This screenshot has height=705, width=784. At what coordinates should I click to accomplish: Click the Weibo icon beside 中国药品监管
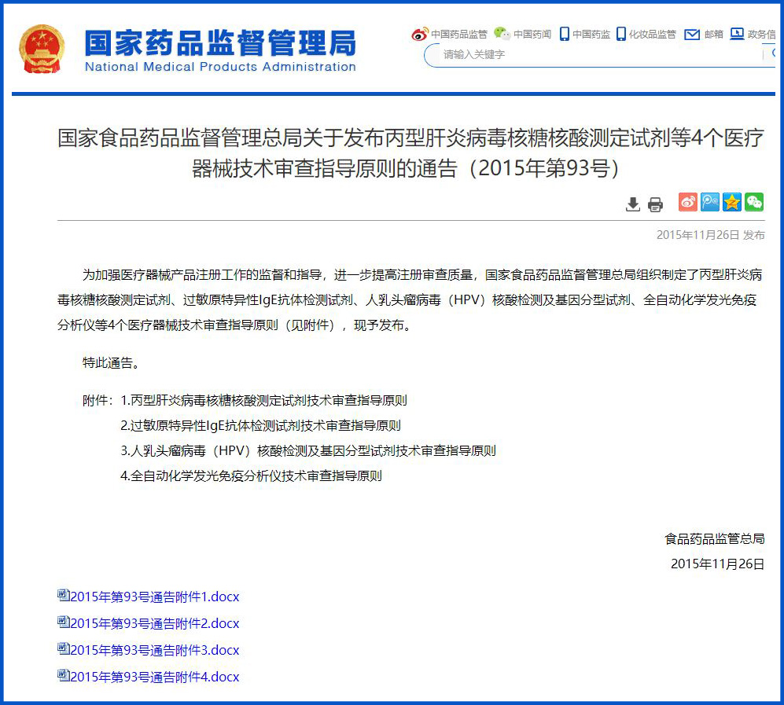tap(419, 34)
